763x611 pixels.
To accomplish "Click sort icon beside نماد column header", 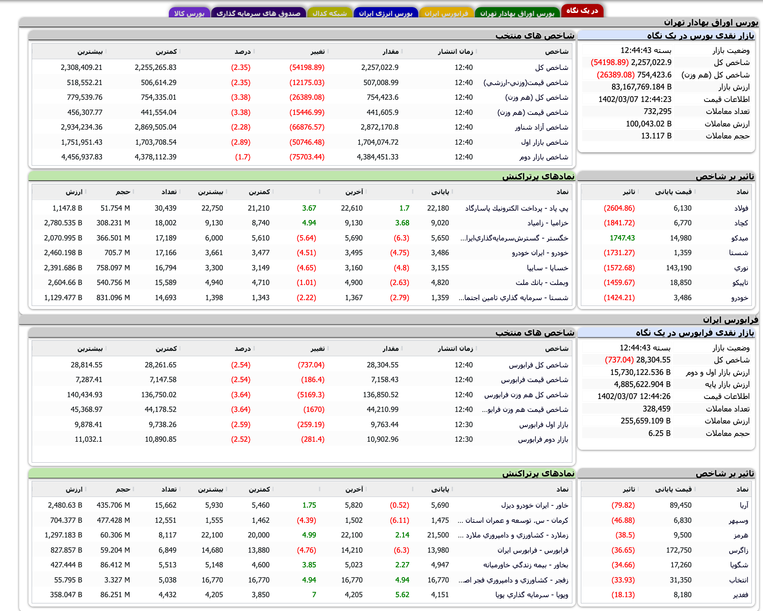I will click(x=565, y=192).
